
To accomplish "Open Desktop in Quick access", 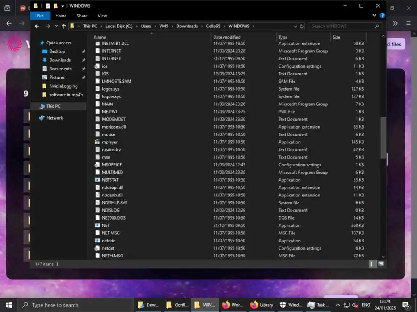I will coord(57,52).
